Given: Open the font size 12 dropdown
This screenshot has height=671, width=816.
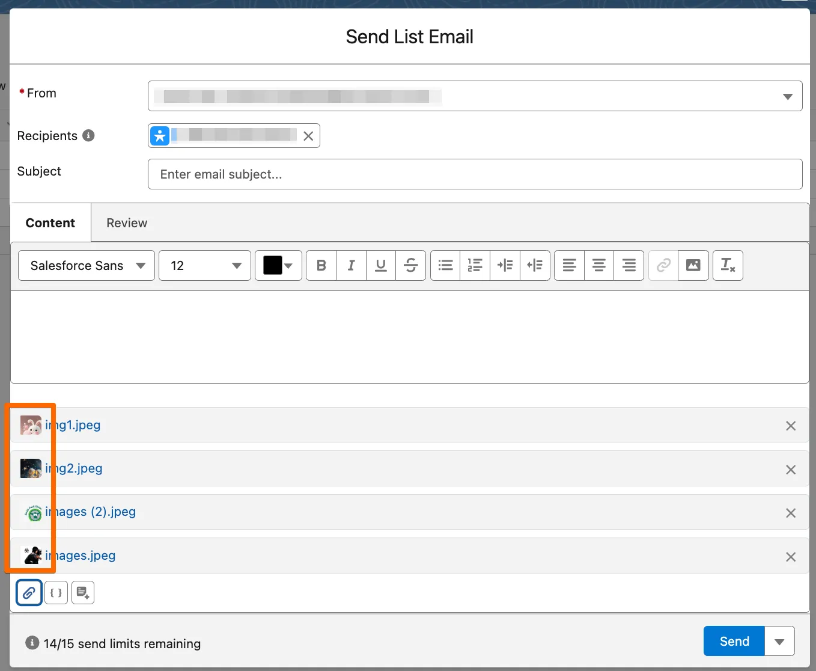Looking at the screenshot, I should [x=205, y=266].
